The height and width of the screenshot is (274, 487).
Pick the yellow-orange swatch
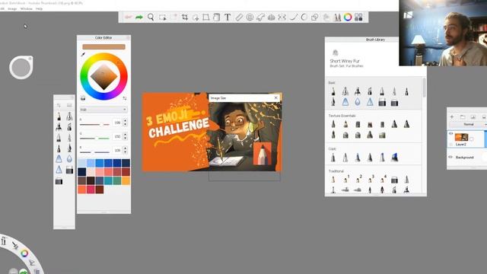tap(126, 181)
